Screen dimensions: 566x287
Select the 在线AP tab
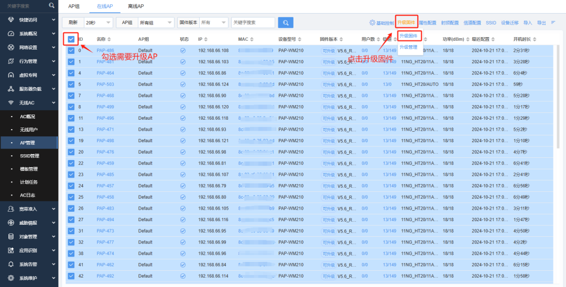tap(105, 6)
